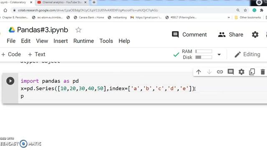View RAM usage bar

pyautogui.click(x=204, y=51)
